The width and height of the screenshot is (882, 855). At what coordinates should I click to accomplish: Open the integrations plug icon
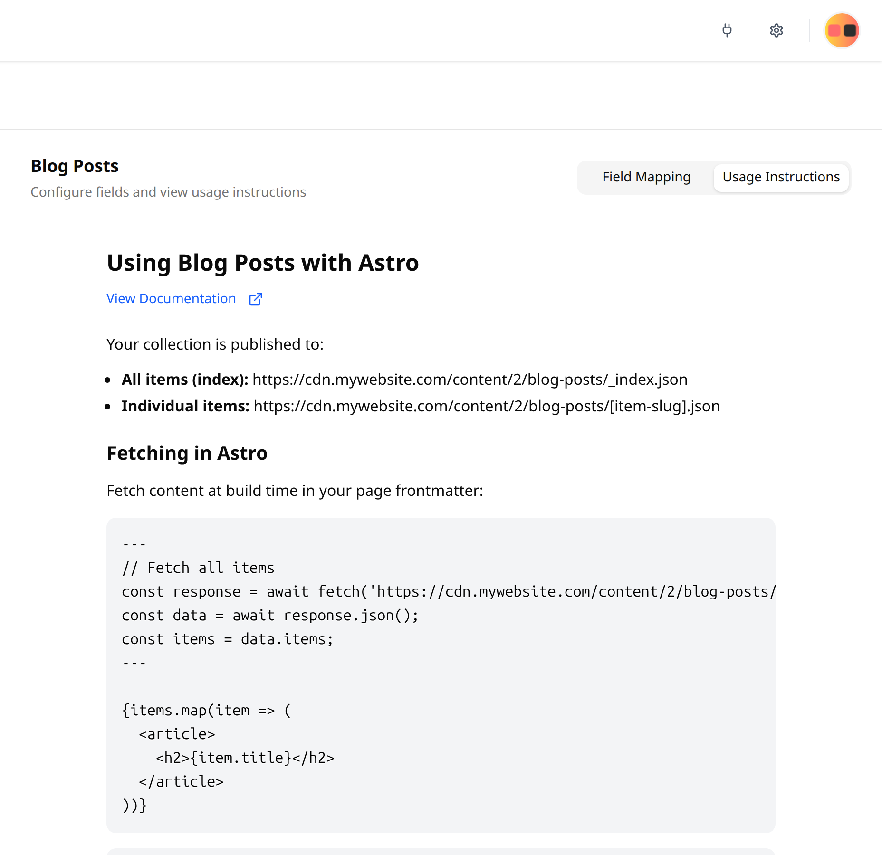tap(728, 30)
